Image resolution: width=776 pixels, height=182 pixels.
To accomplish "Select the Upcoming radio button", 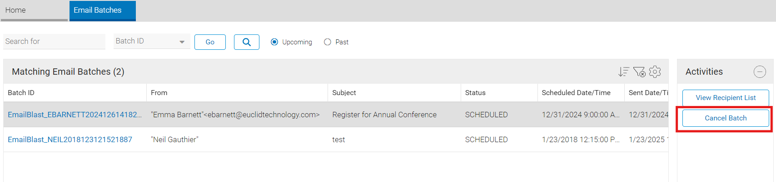I will [274, 42].
